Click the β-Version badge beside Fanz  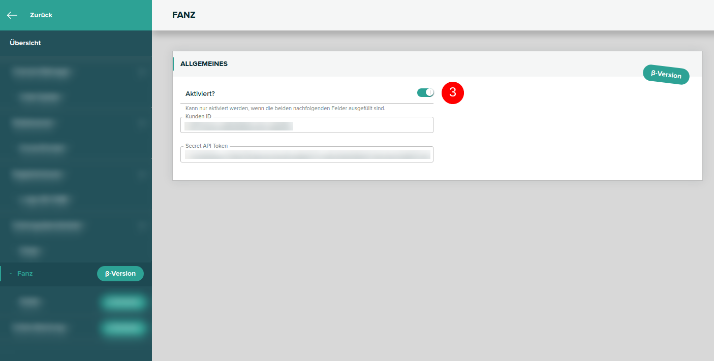click(120, 274)
